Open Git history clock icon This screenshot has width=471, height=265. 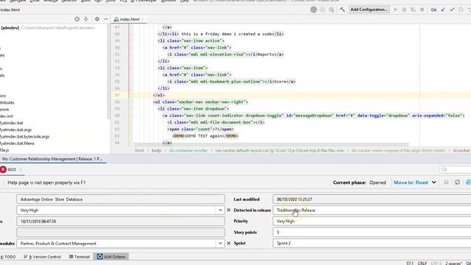tap(461, 10)
